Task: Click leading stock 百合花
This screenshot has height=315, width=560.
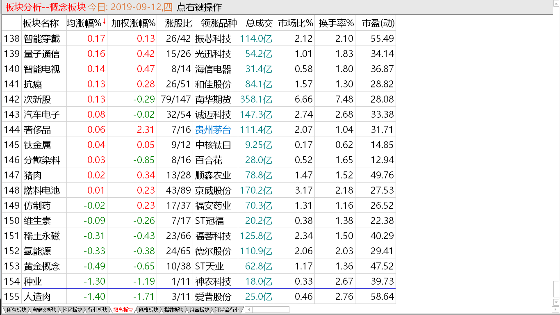Action: pos(209,160)
